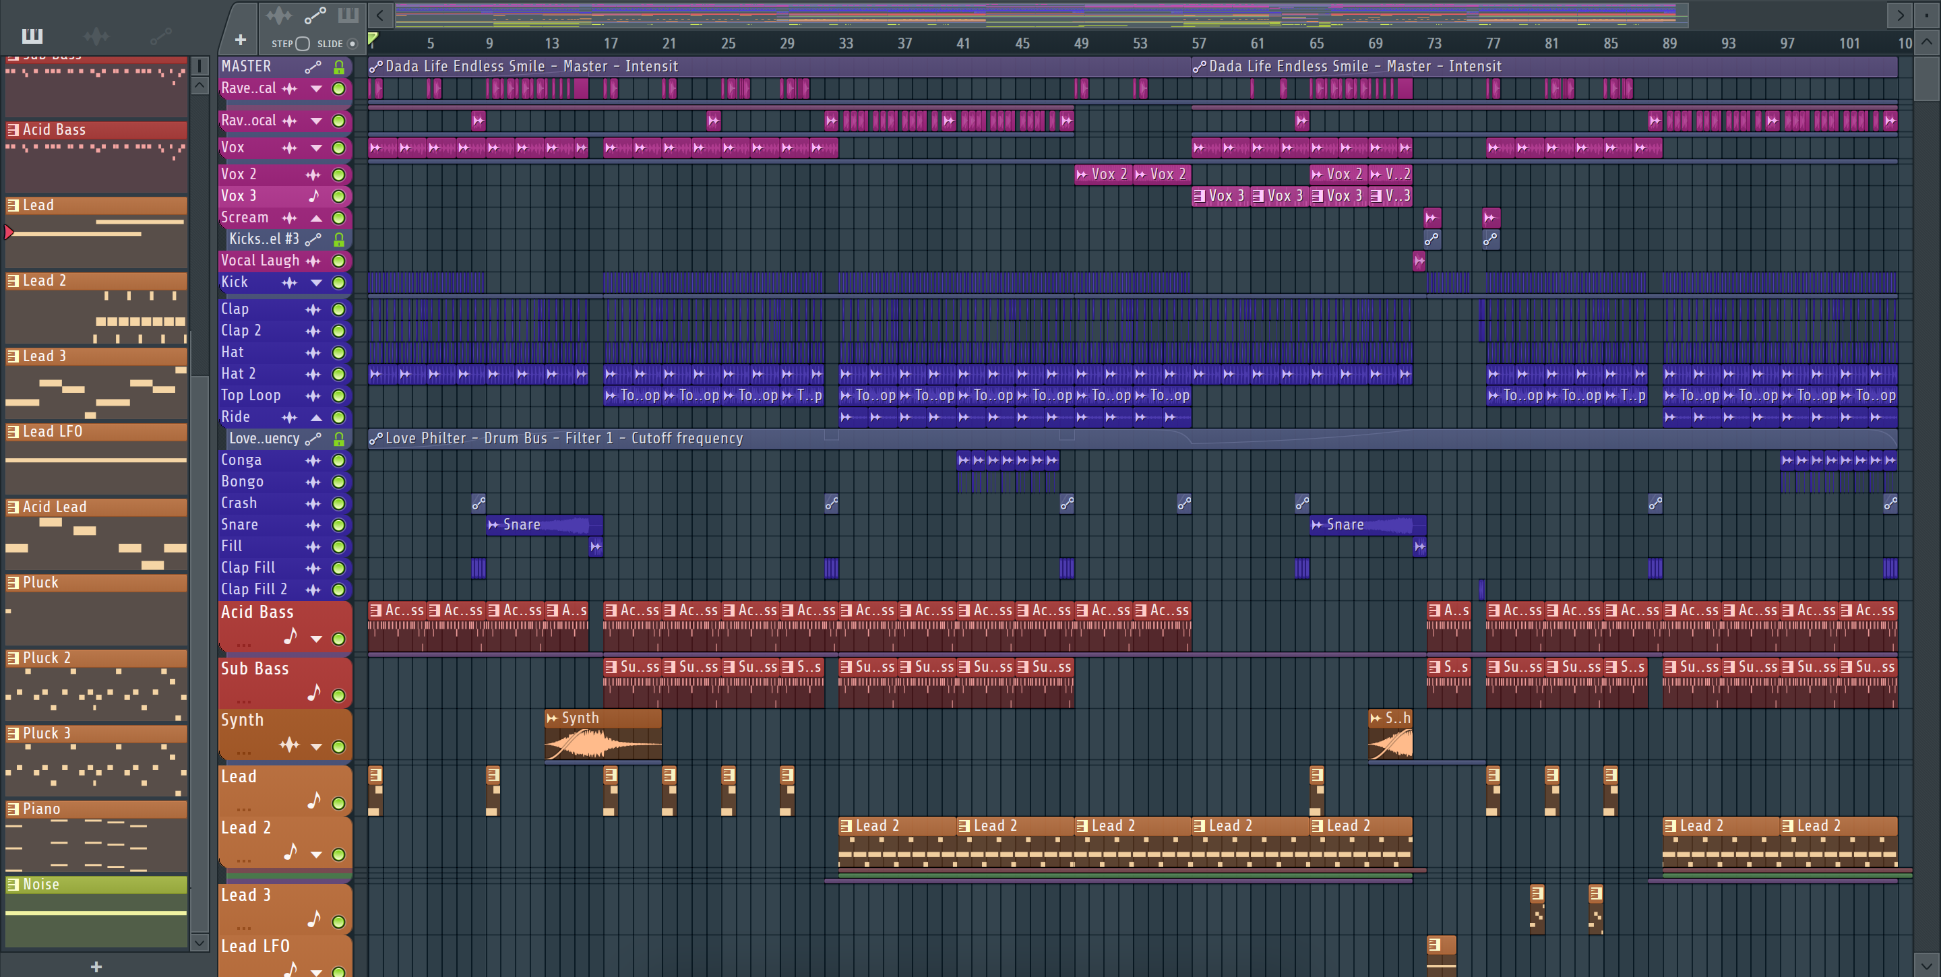Click the Vocal Laugh waveform icon
The image size is (1941, 977).
pyautogui.click(x=313, y=261)
